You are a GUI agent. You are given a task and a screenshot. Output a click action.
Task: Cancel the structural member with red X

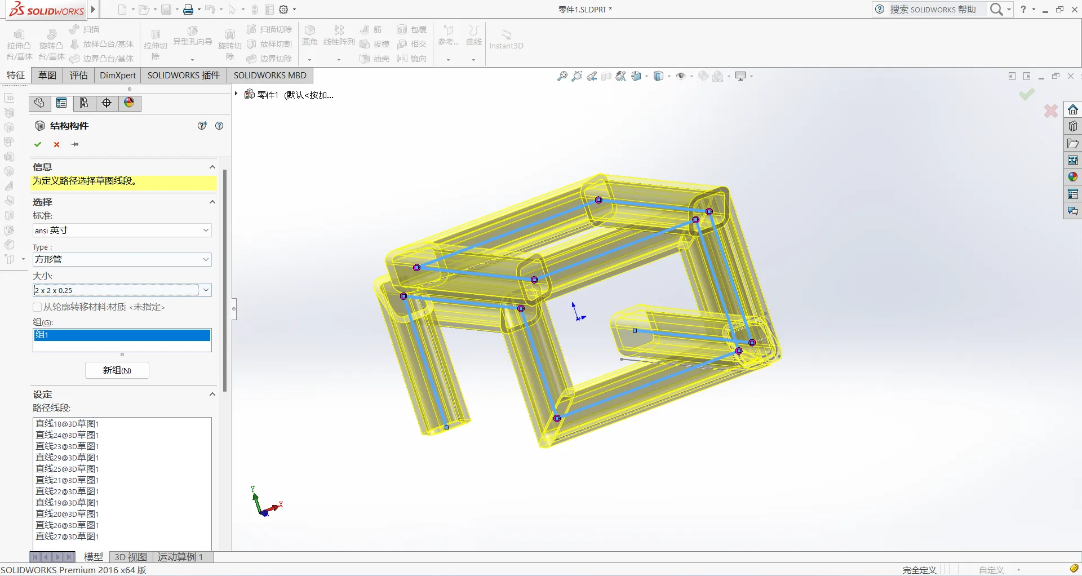[x=56, y=144]
